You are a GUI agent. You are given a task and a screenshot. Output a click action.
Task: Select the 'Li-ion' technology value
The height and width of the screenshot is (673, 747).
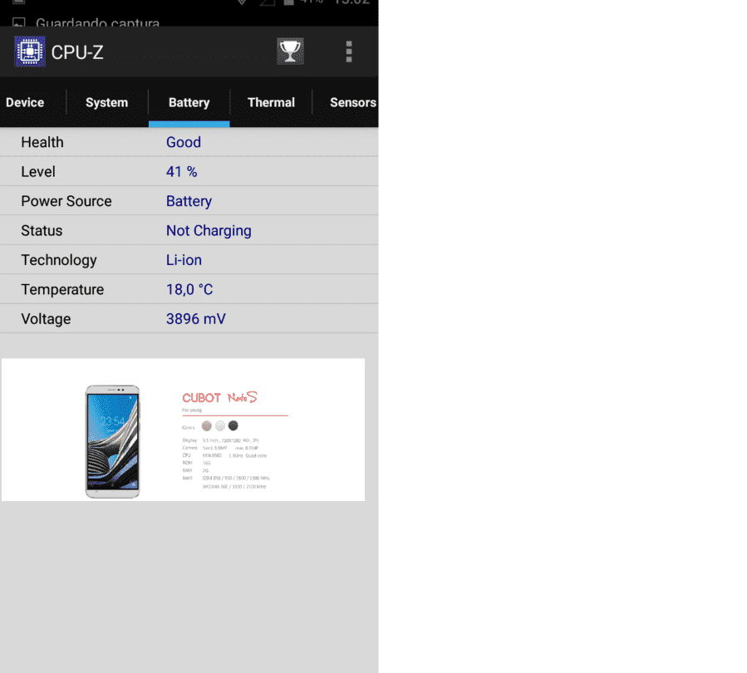[x=184, y=260]
